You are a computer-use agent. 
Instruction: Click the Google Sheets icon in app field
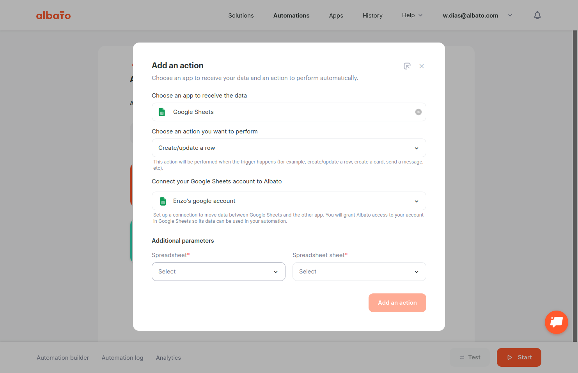pos(162,112)
